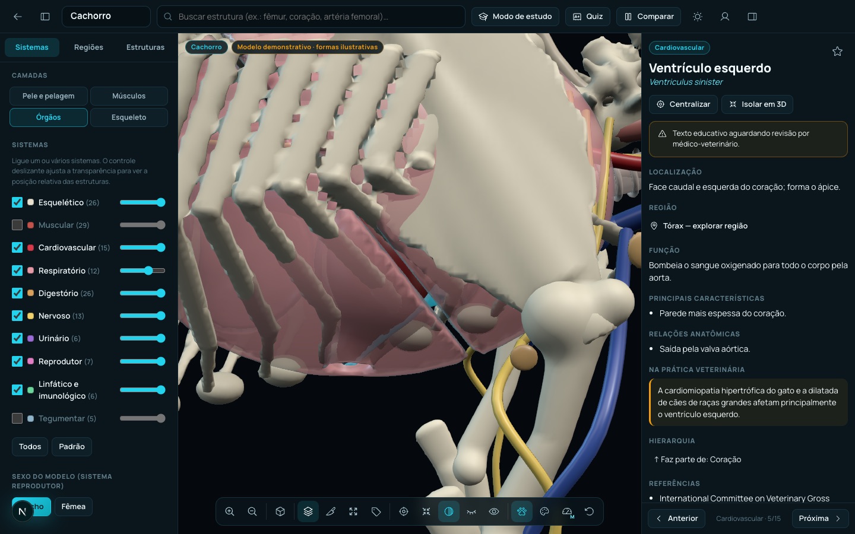The image size is (855, 534).
Task: Click the circular reset arrow icon
Action: coord(589,511)
